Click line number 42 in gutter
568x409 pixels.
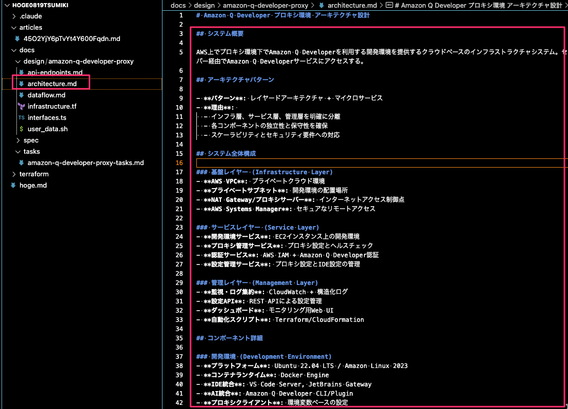coord(179,402)
